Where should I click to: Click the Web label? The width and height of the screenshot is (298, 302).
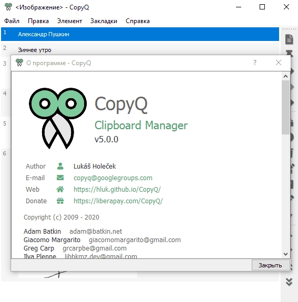(33, 189)
